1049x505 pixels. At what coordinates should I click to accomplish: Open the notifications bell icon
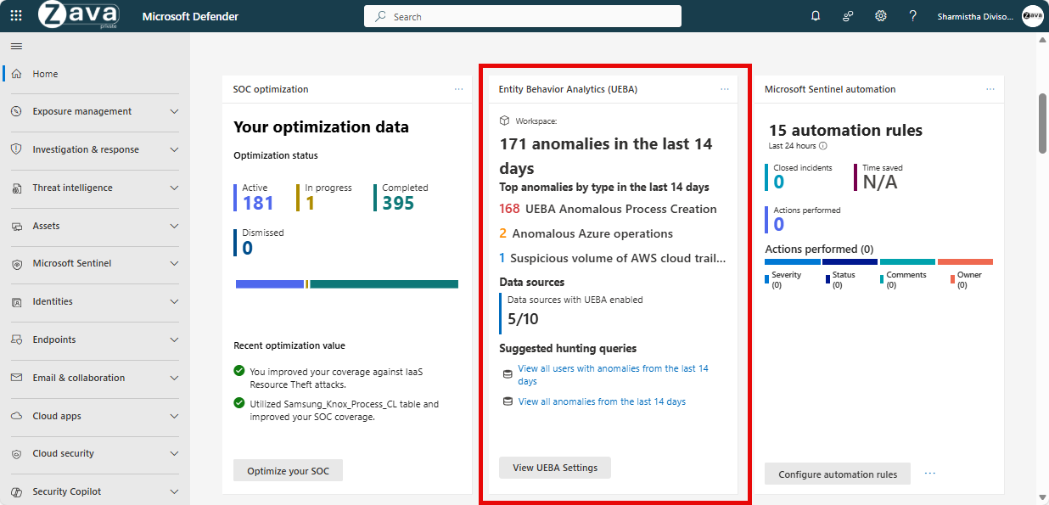(x=816, y=16)
